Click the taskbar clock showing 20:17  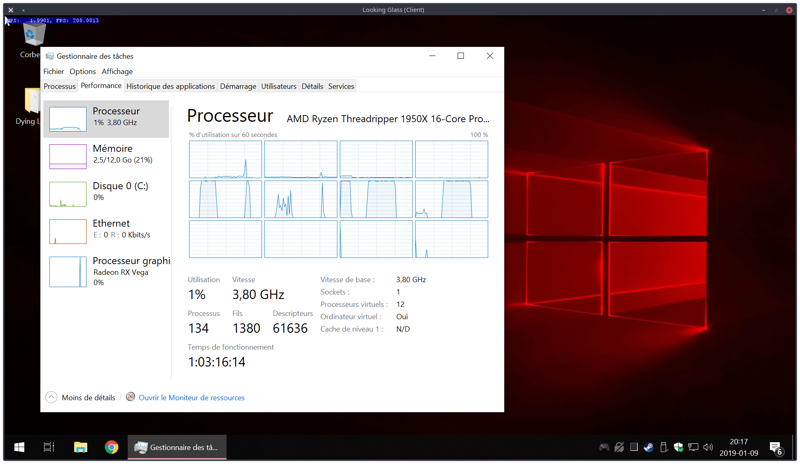[739, 447]
